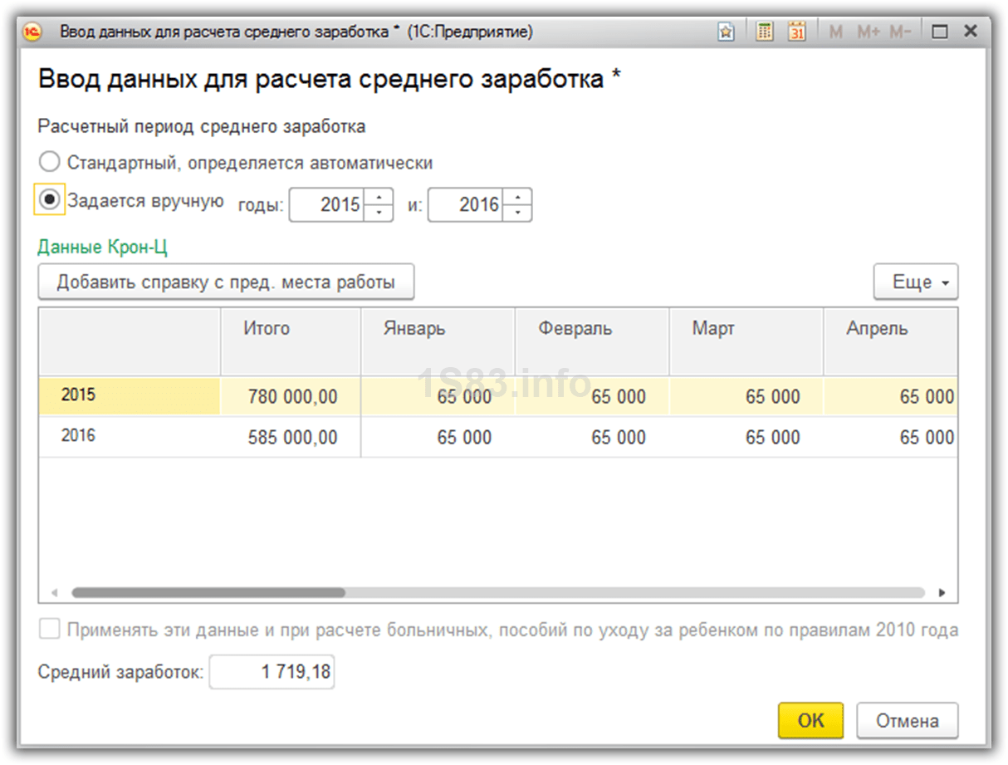Click the M- memory subtract button
This screenshot has width=1008, height=765.
(900, 32)
